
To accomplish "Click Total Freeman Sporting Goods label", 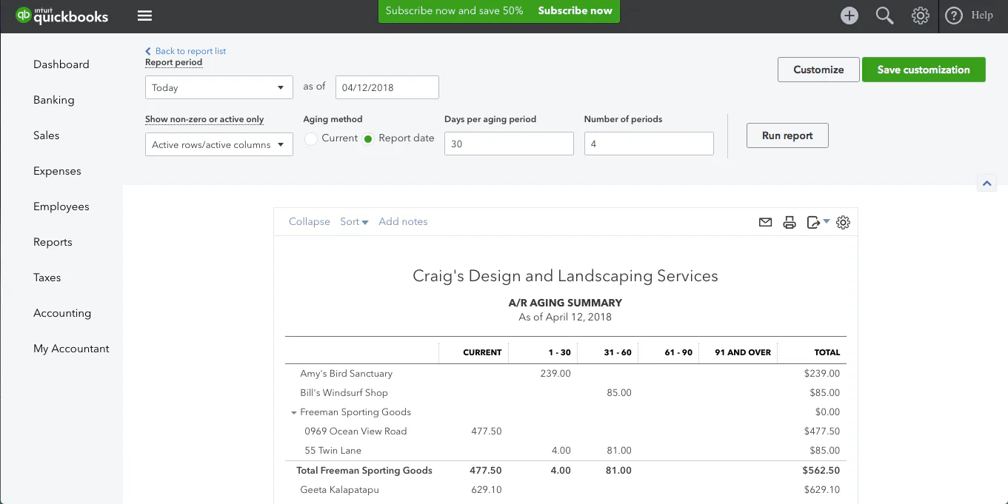I will point(364,471).
